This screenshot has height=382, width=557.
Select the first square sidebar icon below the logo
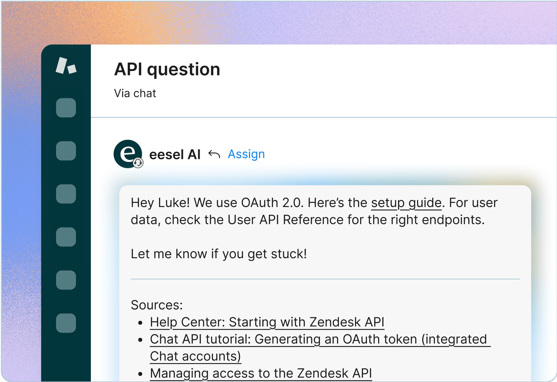(x=66, y=108)
